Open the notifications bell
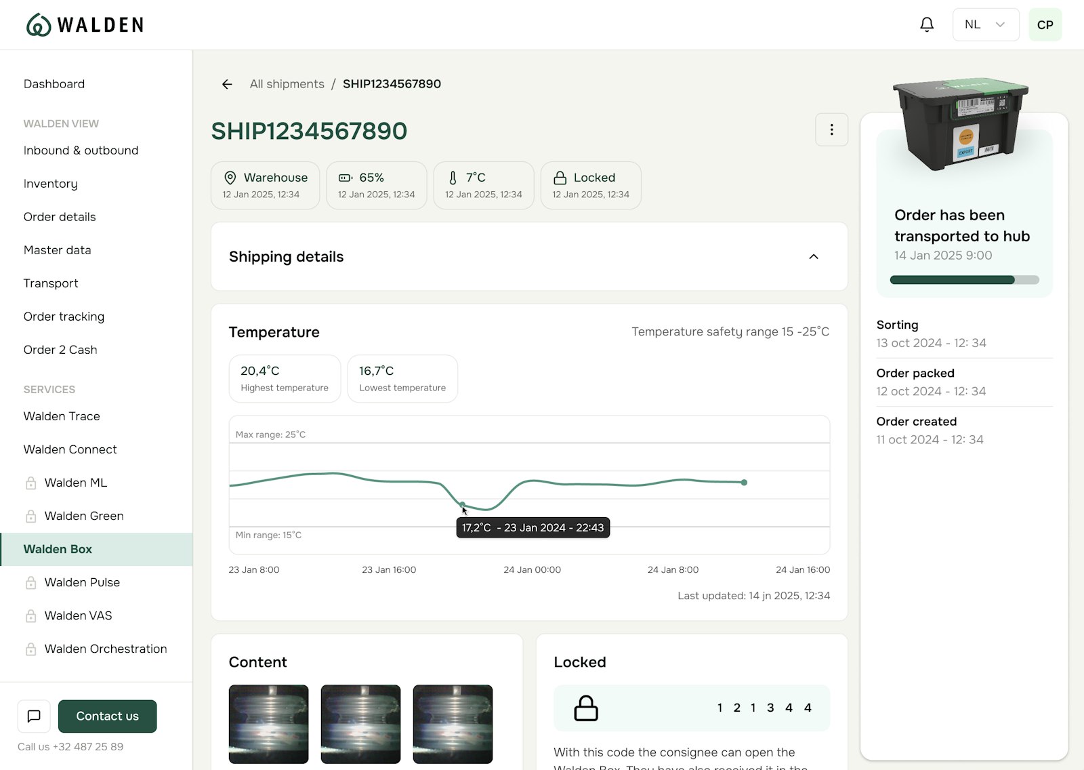1084x770 pixels. 927,24
